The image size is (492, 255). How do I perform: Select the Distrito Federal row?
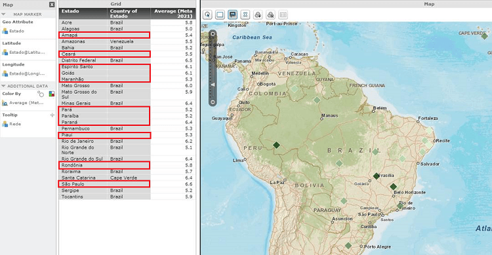point(127,60)
